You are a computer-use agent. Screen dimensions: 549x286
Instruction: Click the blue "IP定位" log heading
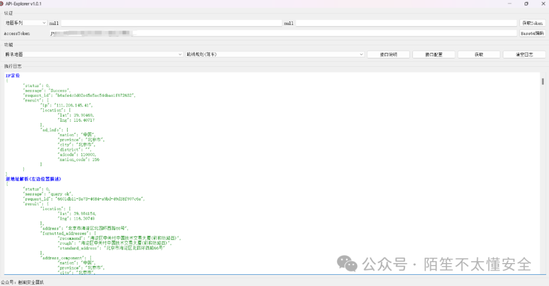pyautogui.click(x=13, y=75)
